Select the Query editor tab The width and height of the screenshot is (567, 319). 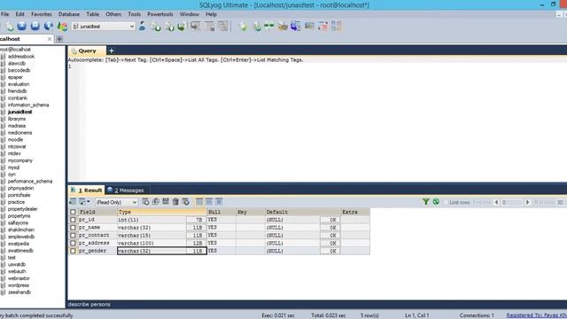pos(87,51)
